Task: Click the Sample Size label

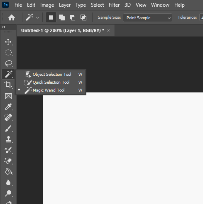Action: click(x=109, y=17)
